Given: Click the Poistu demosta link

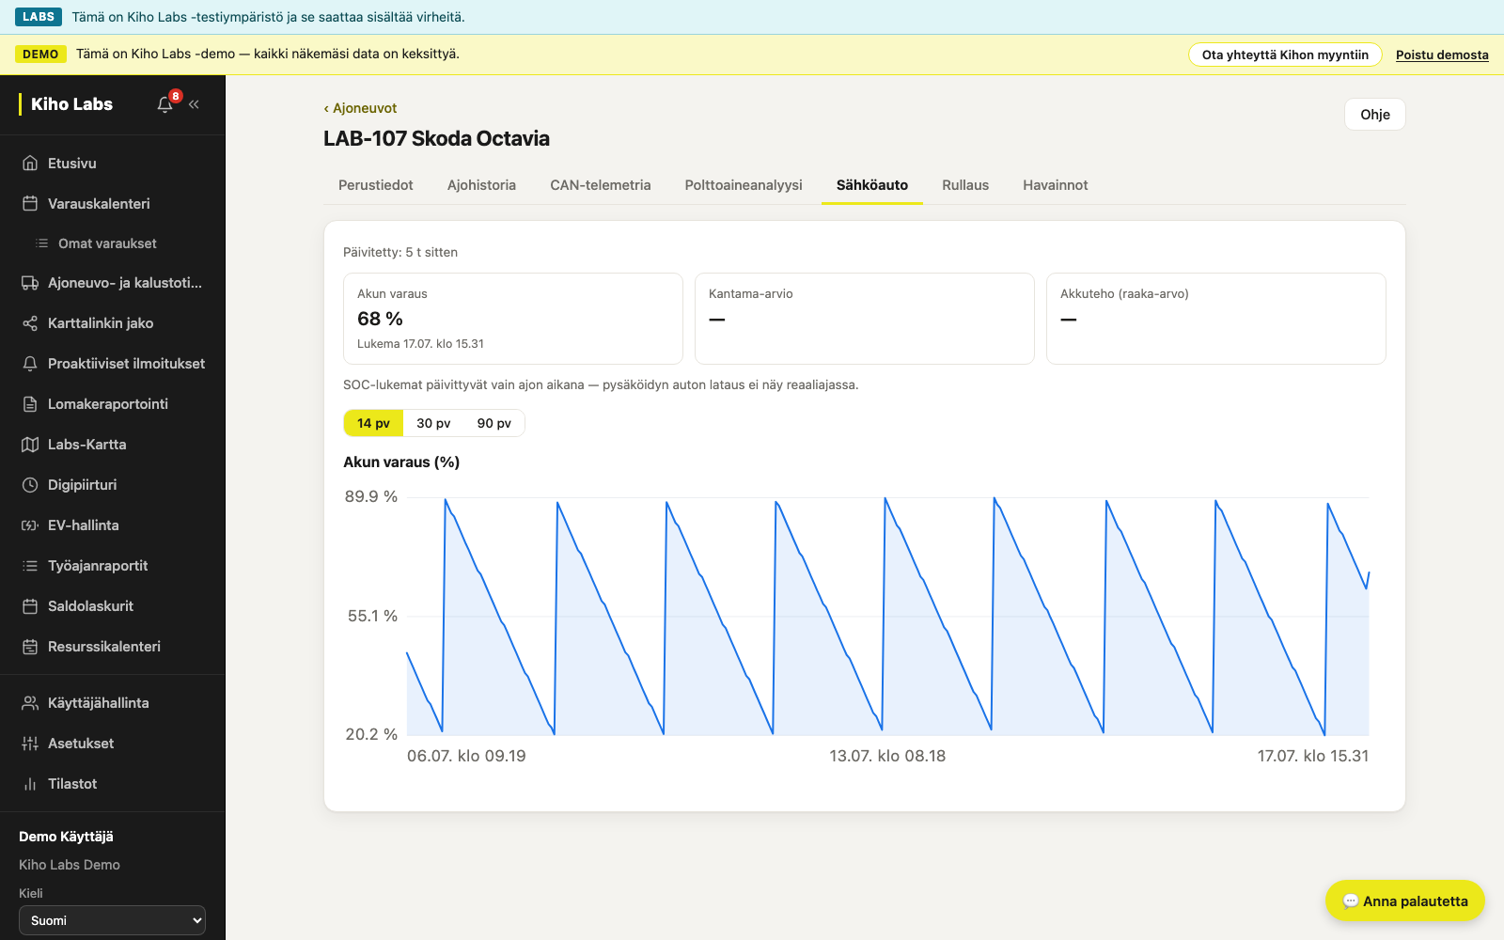Looking at the screenshot, I should (x=1442, y=55).
